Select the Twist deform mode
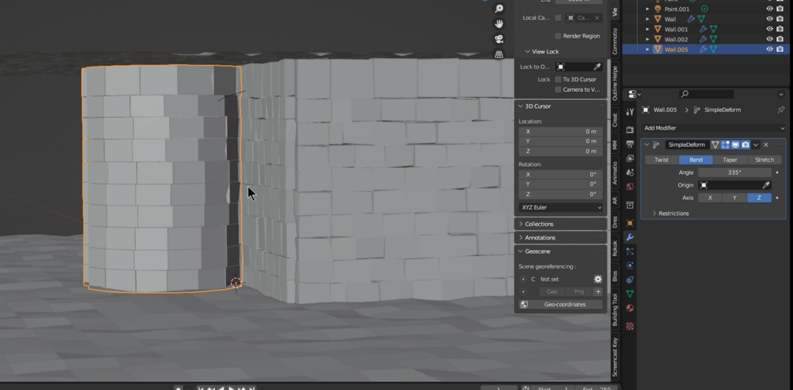 (661, 160)
